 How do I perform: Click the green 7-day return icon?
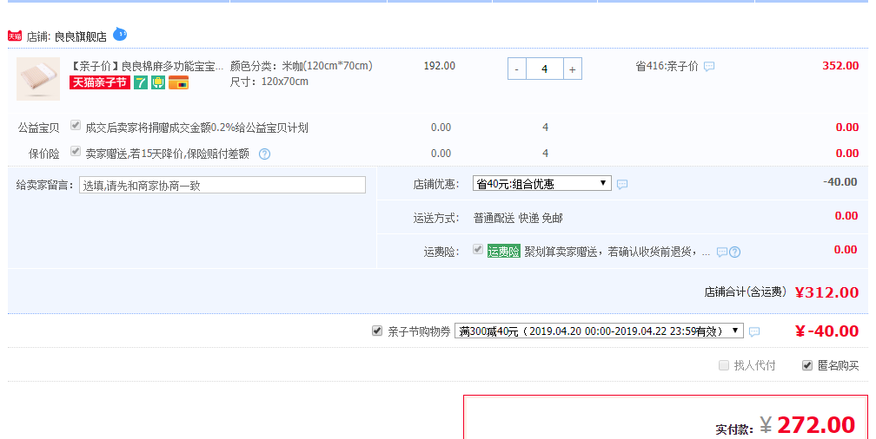click(x=141, y=82)
